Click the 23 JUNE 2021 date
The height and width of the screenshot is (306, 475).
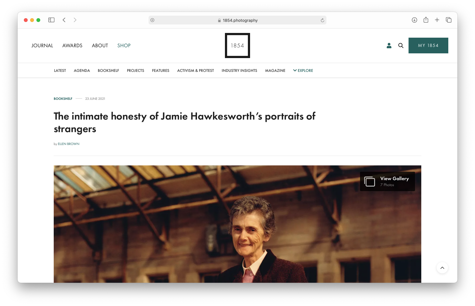[x=95, y=99]
